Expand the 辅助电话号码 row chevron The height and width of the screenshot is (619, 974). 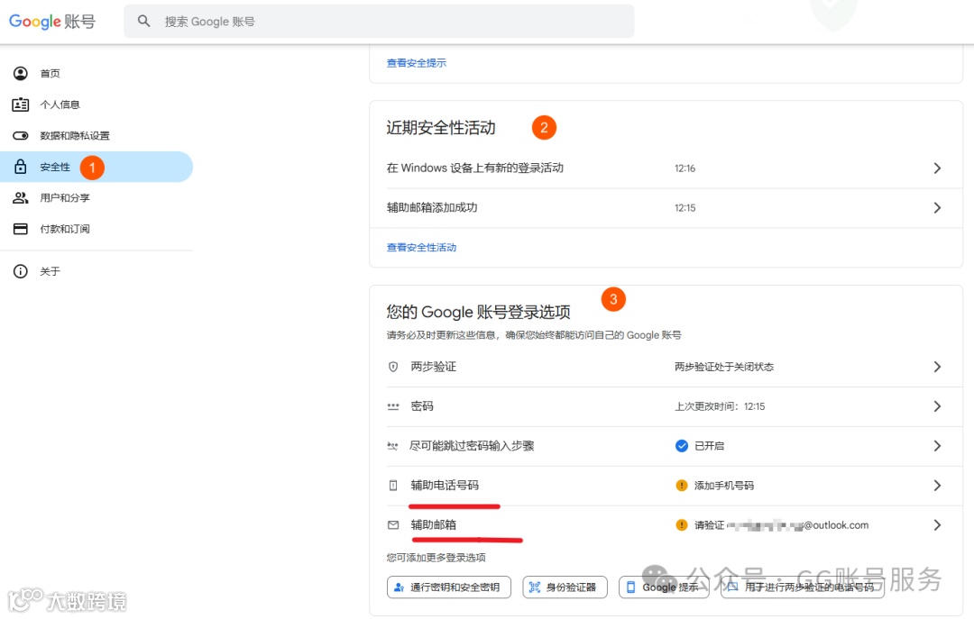tap(937, 486)
